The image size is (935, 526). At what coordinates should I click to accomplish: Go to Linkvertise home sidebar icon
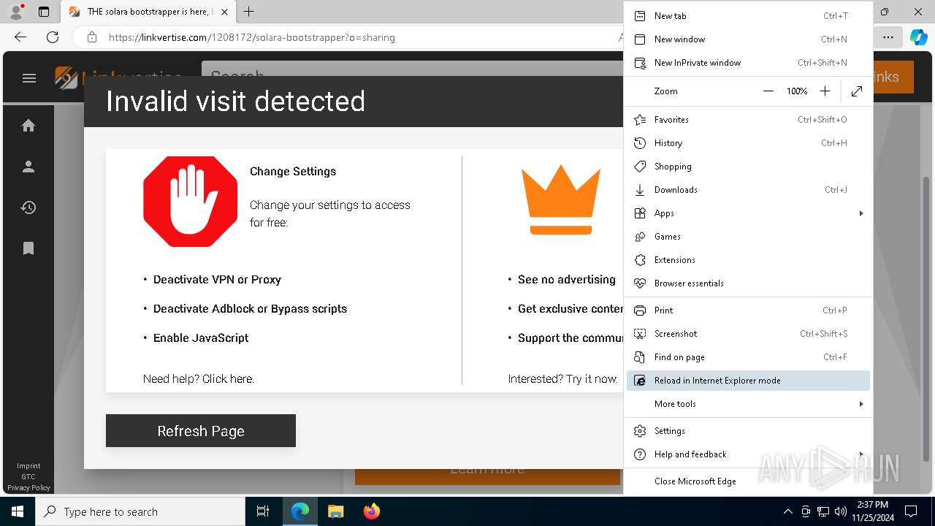(x=28, y=126)
